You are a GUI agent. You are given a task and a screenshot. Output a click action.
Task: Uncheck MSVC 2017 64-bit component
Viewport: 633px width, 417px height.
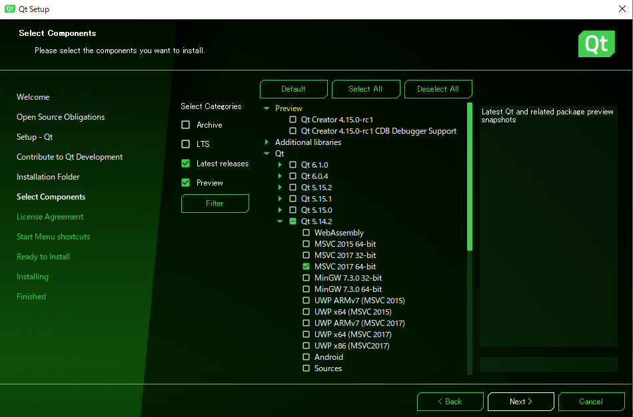pyautogui.click(x=307, y=266)
